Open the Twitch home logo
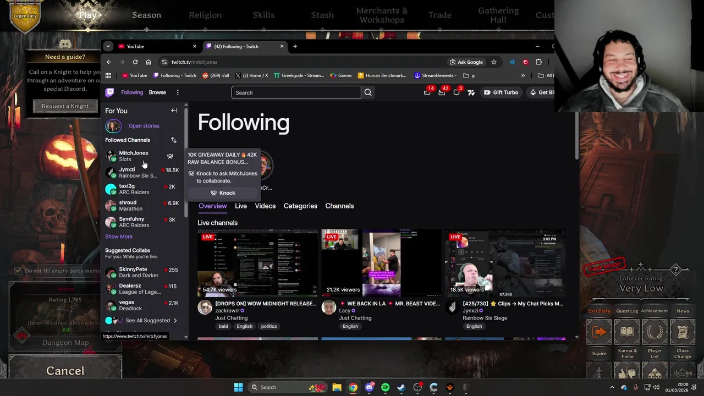This screenshot has width=704, height=396. 110,92
